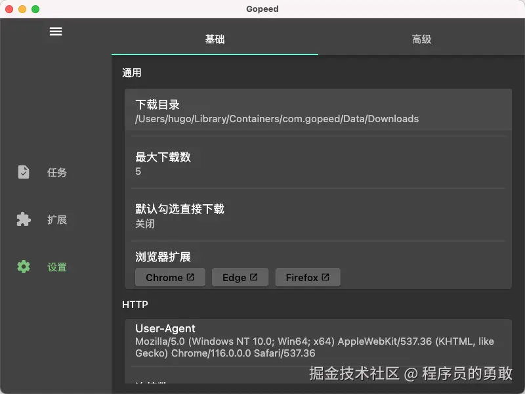Click 关闭 to change direct download state
The height and width of the screenshot is (394, 525).
[144, 223]
